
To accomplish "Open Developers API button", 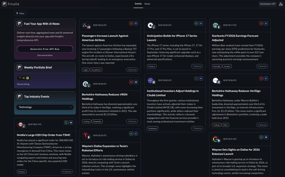I will [268, 4].
